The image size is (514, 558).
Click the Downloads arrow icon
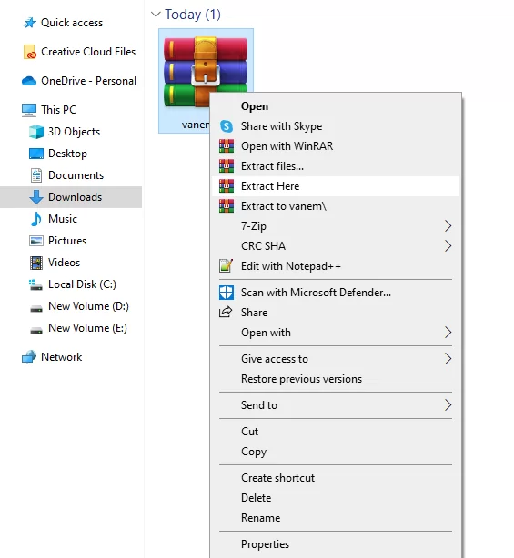click(36, 197)
